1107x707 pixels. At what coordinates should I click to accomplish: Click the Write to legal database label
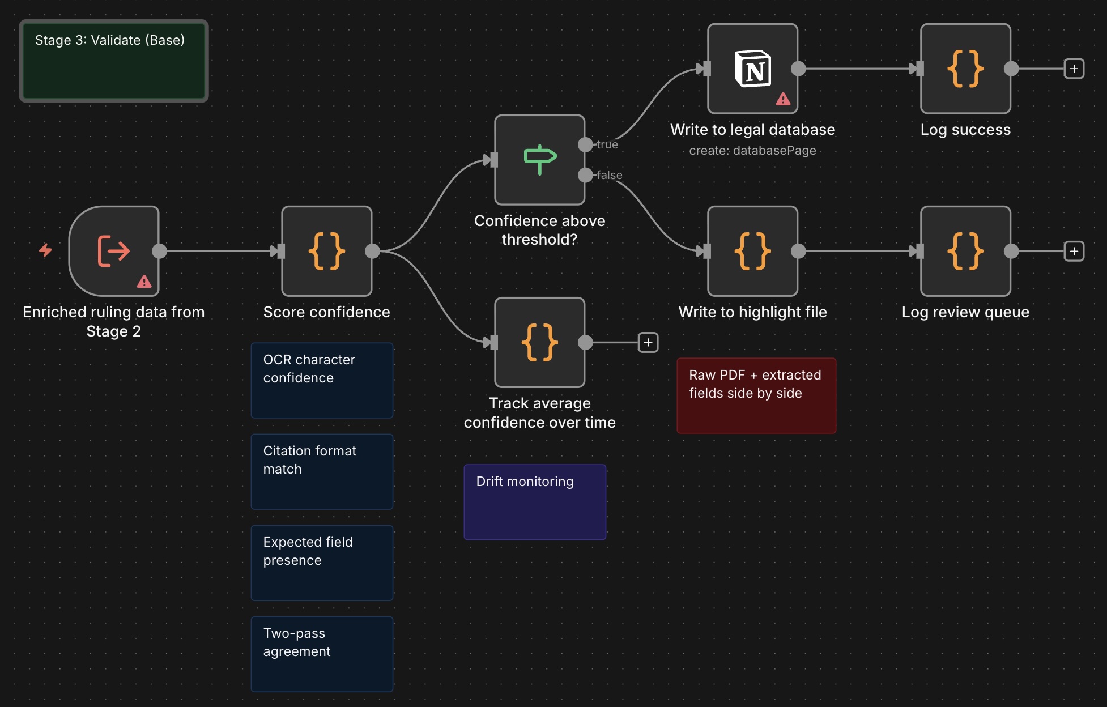coord(753,130)
